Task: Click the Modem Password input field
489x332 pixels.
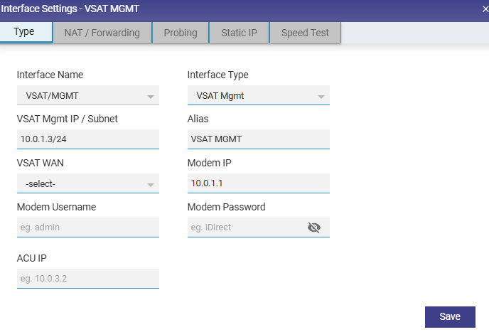Action: tap(245, 227)
